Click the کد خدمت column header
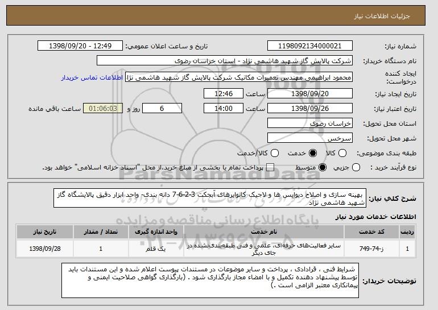This screenshot has width=438, height=310. click(x=371, y=232)
